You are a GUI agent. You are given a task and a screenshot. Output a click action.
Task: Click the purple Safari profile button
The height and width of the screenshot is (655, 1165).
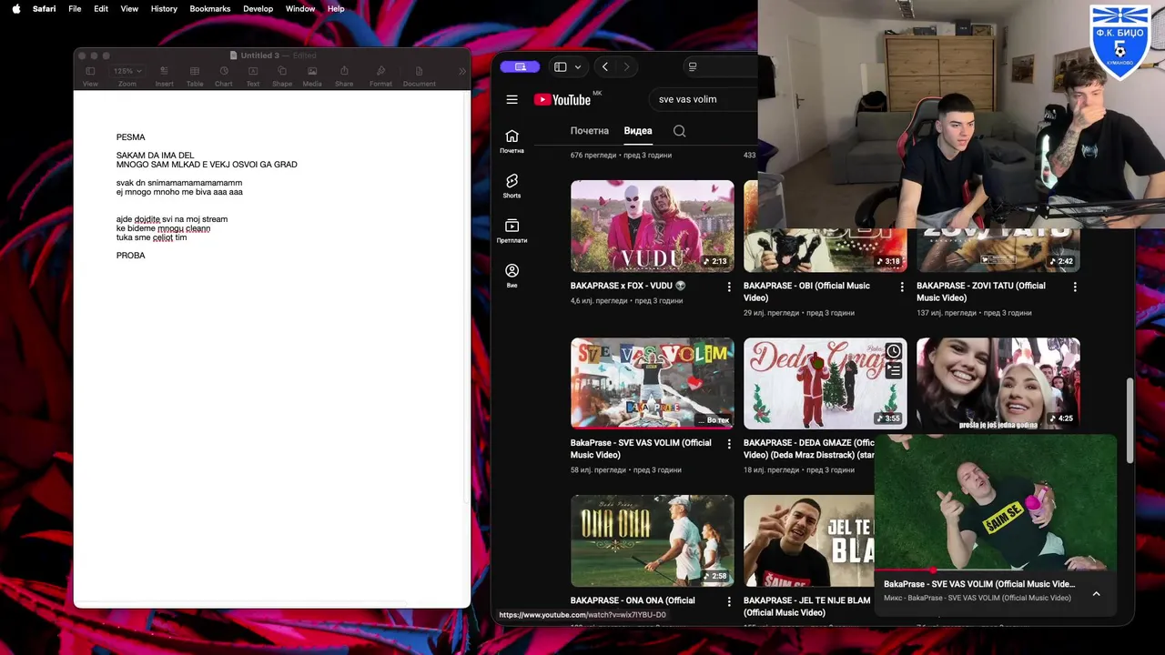520,66
